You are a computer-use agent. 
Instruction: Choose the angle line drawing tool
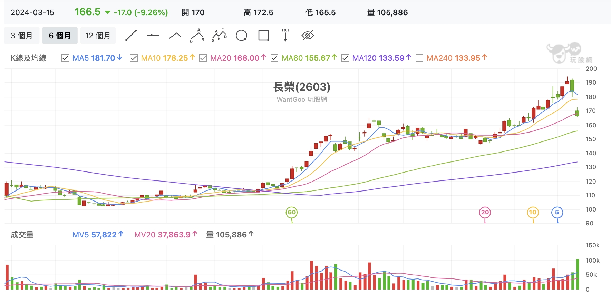pyautogui.click(x=175, y=35)
